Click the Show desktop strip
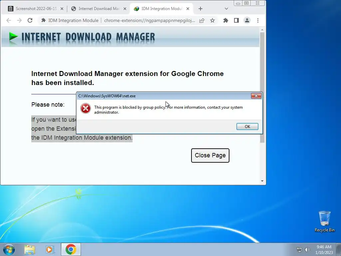The width and height of the screenshot is (341, 256). [339, 249]
